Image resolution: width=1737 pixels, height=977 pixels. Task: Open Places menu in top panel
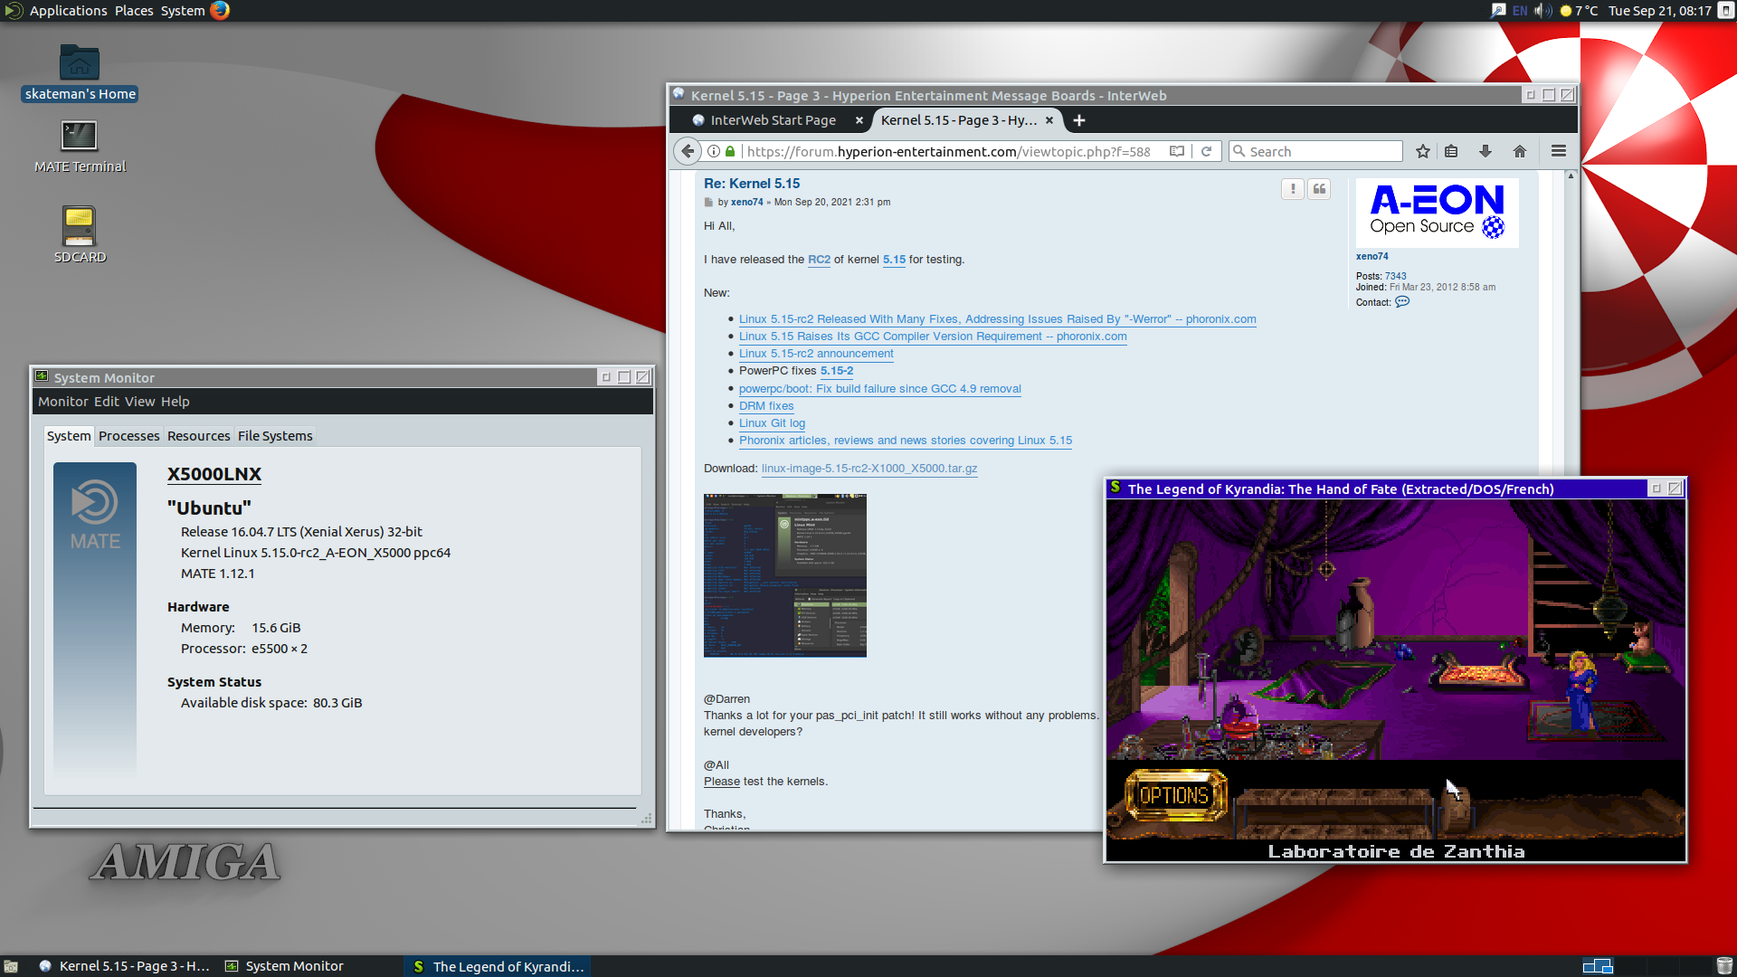[x=134, y=11]
